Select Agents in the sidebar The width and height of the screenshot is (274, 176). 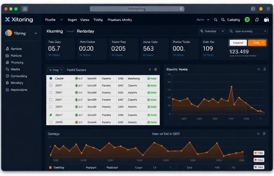(14, 48)
